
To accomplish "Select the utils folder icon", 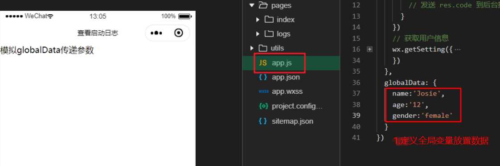I will pos(263,48).
